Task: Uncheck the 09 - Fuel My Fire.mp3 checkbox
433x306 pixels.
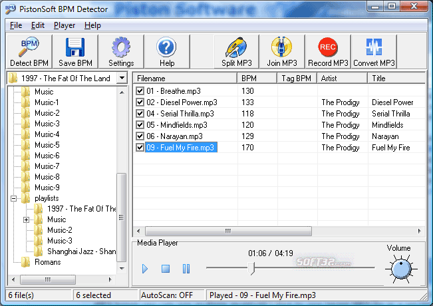Action: 140,148
